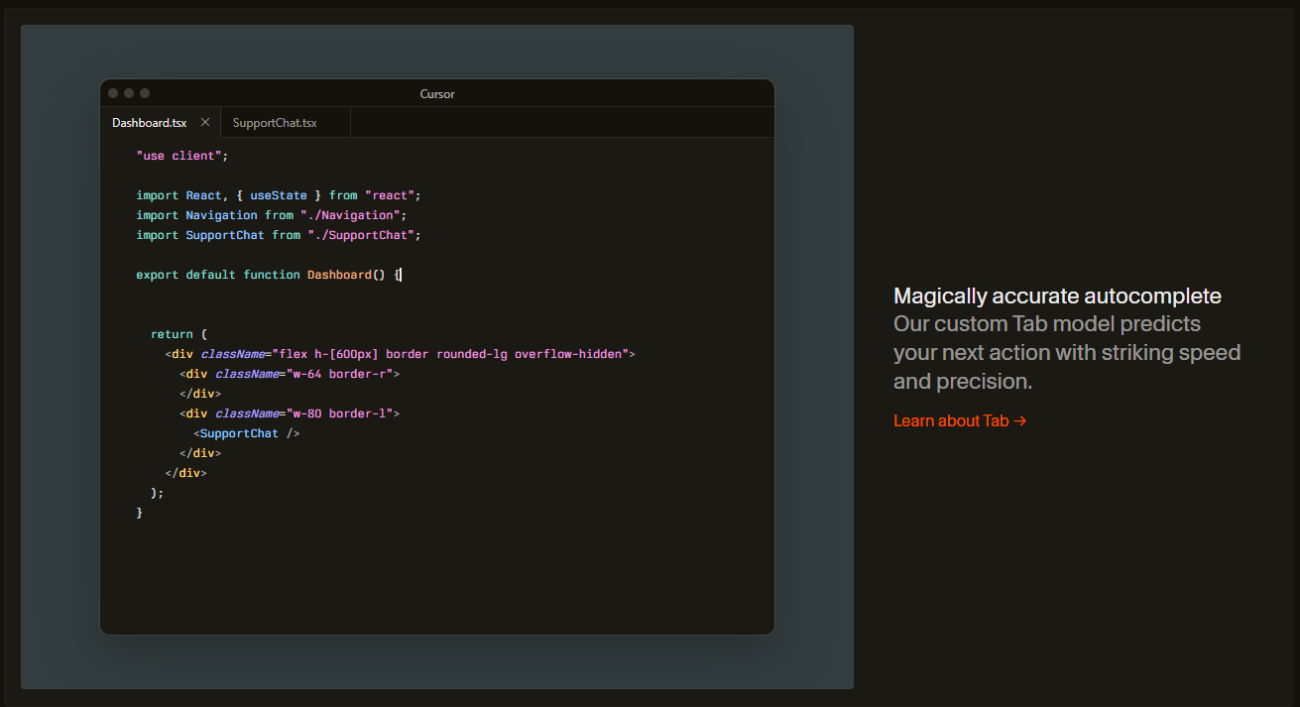Click the Cursor window title
The image size is (1300, 707).
point(437,94)
